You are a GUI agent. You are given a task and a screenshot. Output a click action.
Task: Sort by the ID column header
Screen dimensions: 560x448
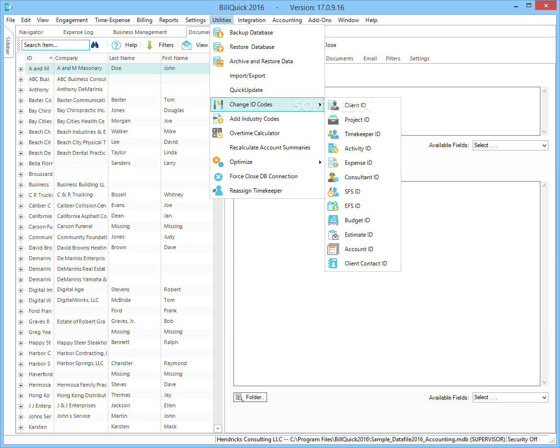click(39, 58)
